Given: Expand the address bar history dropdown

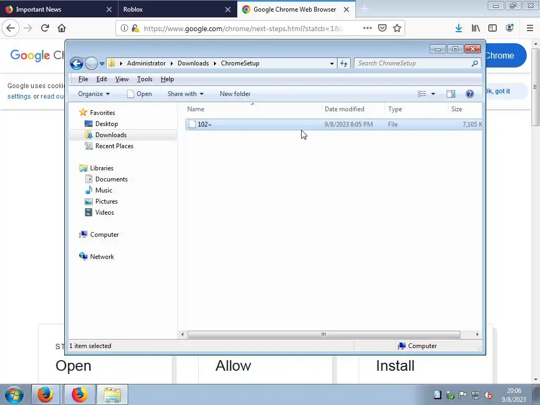Looking at the screenshot, I should 332,63.
